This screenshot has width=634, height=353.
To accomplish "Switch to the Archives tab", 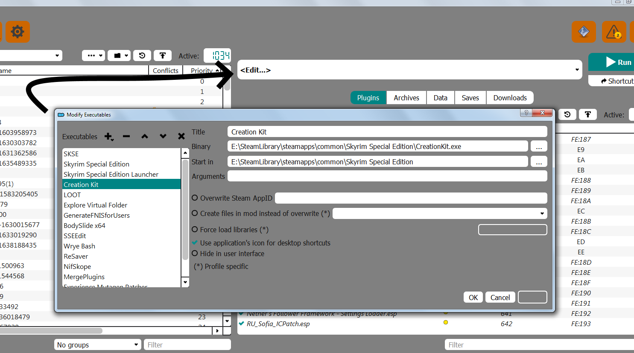I will [x=406, y=98].
